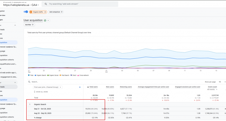Click the plus icon to add secondary dimension
Viewport: 226px width, 121px height.
click(80, 87)
